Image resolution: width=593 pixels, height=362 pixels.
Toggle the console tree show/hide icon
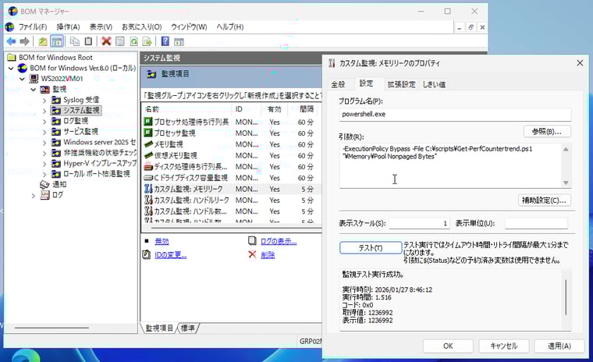(x=57, y=41)
